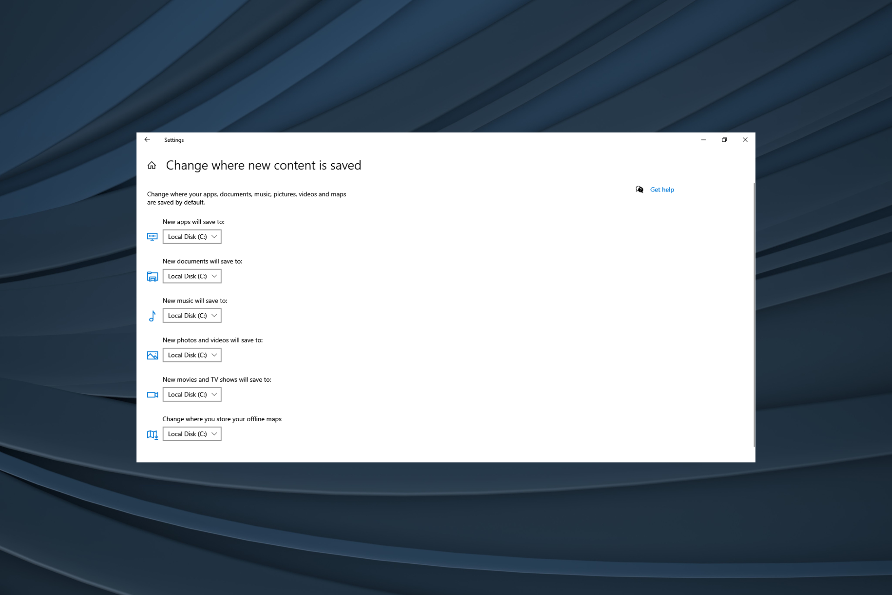The width and height of the screenshot is (892, 595).
Task: Expand the offline maps storage dropdown
Action: coord(192,434)
